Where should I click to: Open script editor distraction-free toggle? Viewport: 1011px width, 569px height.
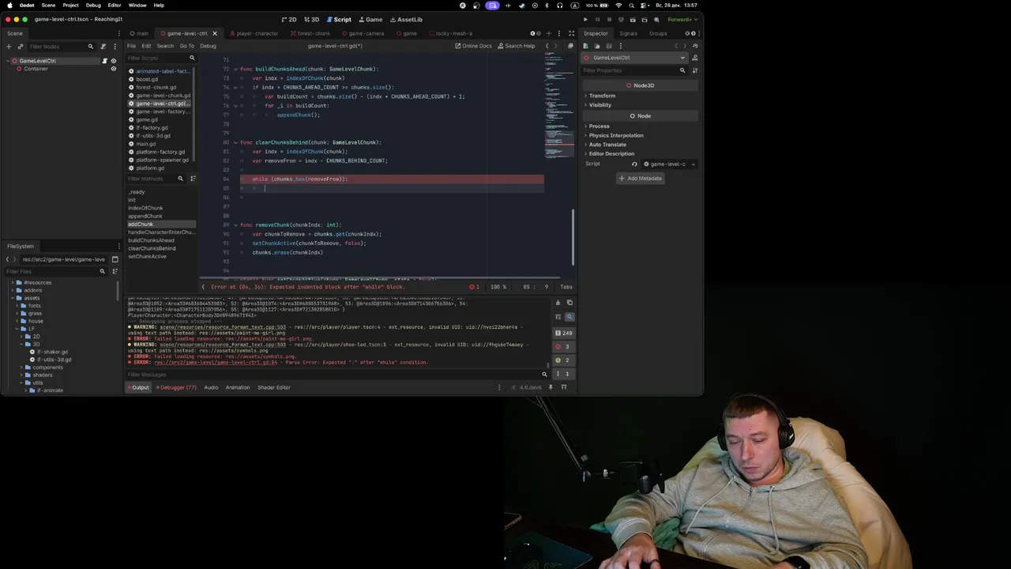[571, 33]
